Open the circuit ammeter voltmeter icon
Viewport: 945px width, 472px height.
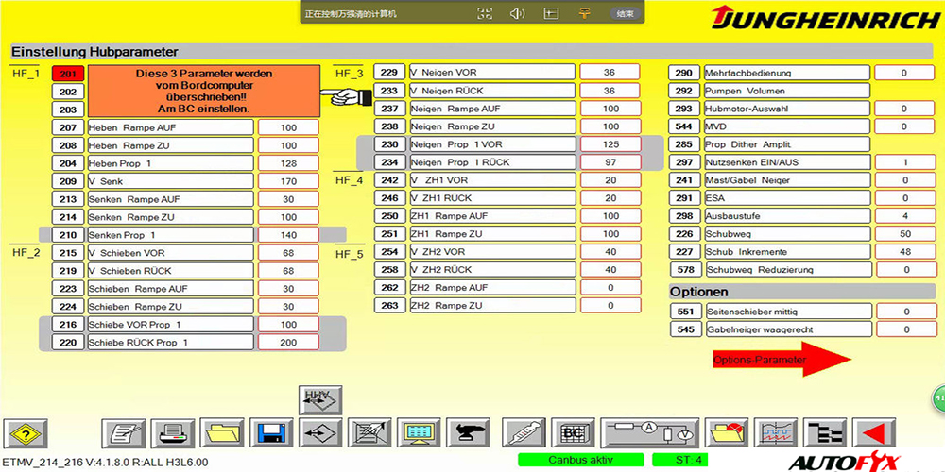[x=648, y=433]
